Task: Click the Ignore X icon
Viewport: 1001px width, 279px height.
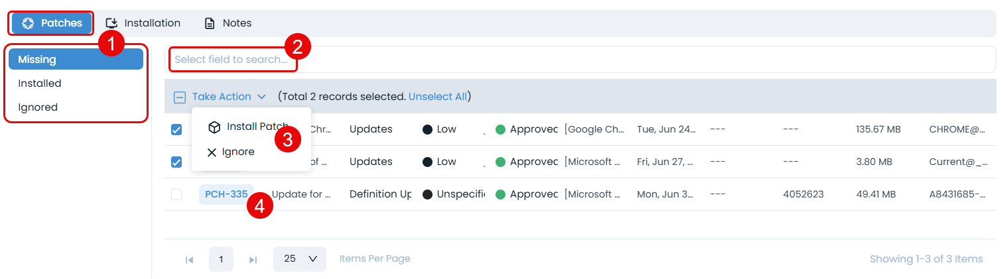Action: tap(212, 152)
